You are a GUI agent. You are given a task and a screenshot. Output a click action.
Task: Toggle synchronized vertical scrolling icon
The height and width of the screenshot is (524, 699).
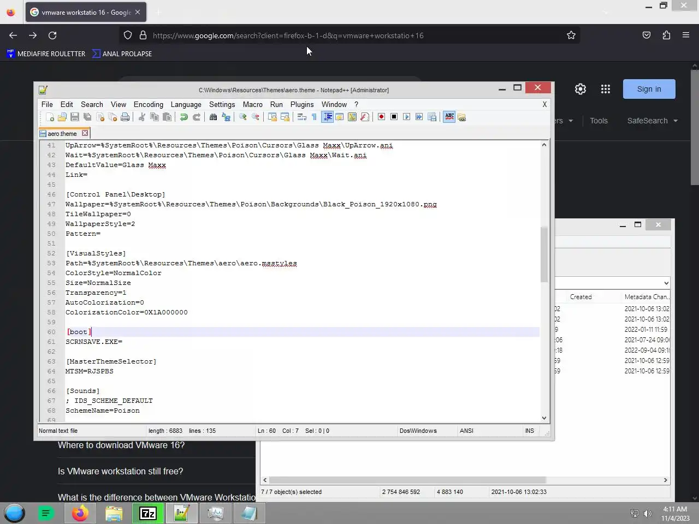point(272,117)
